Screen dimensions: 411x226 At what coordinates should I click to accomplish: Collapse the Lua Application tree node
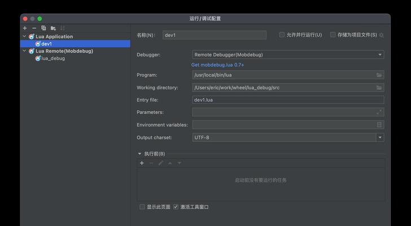tap(24, 37)
